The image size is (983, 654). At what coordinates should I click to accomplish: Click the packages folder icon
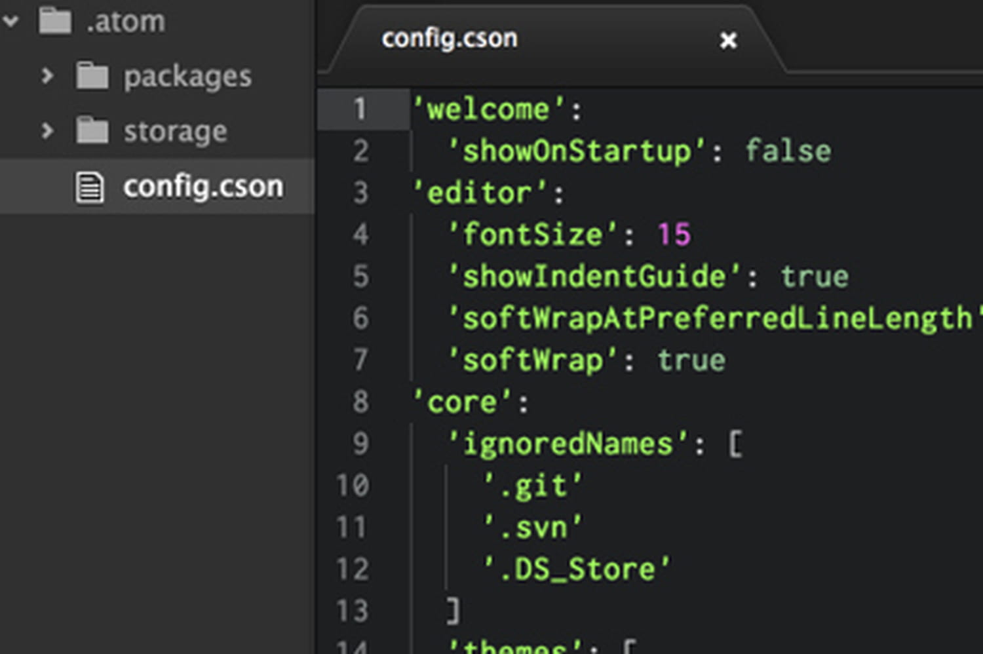tap(92, 76)
